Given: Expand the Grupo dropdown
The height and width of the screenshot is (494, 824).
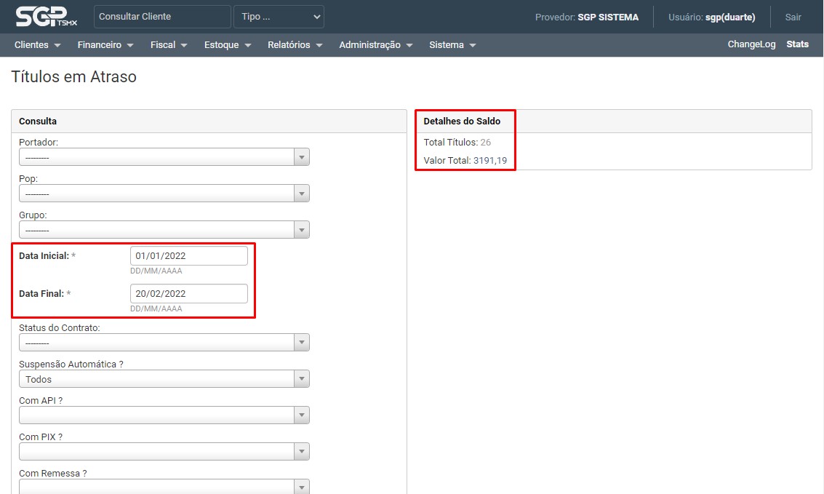Looking at the screenshot, I should [x=164, y=230].
